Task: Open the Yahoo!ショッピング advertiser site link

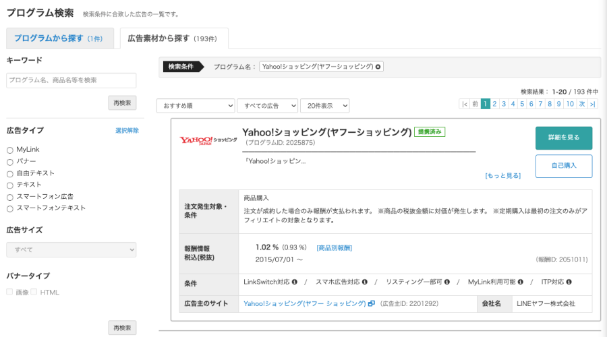Action: pos(305,304)
